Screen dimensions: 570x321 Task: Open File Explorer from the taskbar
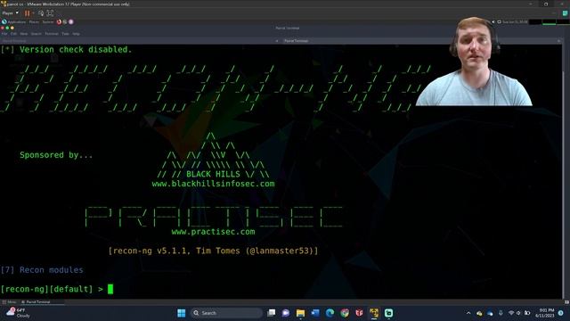(300, 313)
